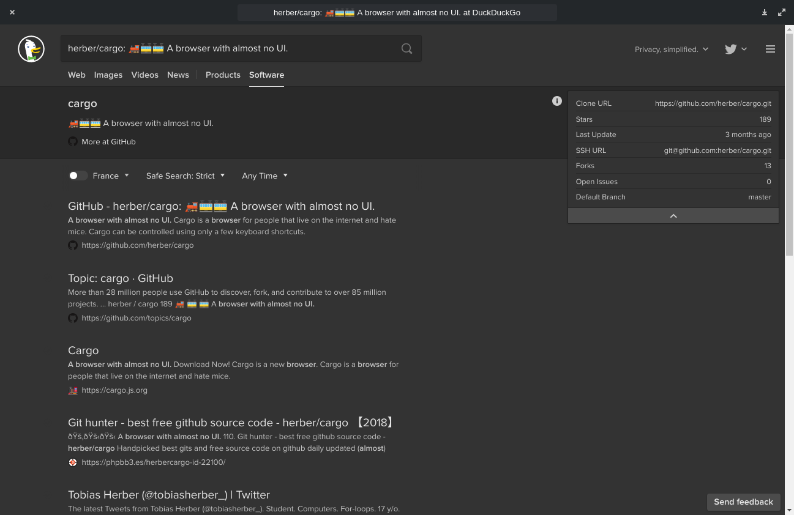Click the SSH URL git@github.com value
This screenshot has height=515, width=794.
[717, 150]
